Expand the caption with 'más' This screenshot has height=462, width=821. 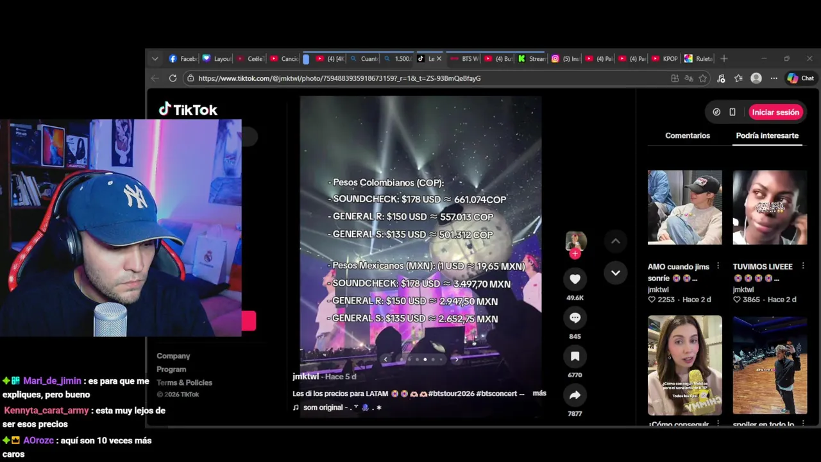539,393
